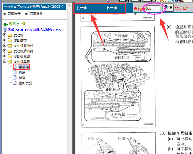
Task: Go to previous page with 上一页
Action: [82, 8]
